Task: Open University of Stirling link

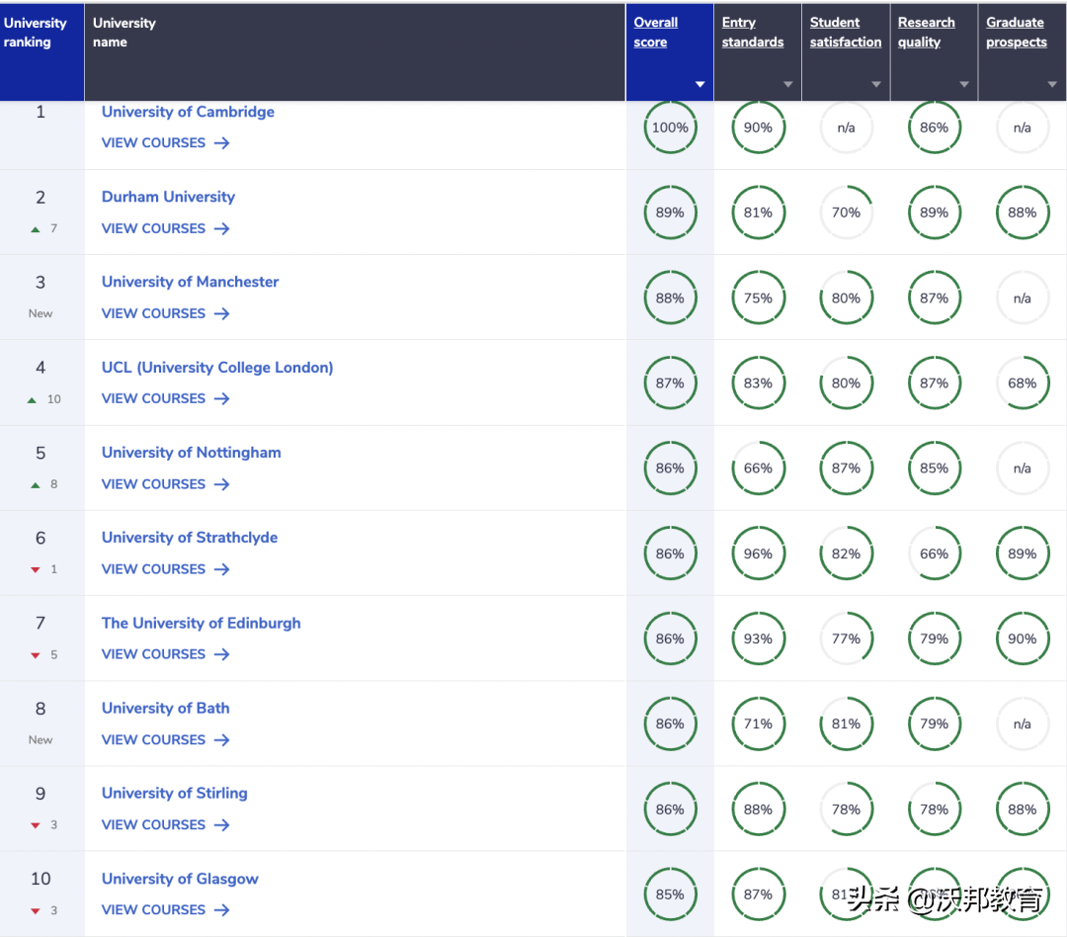Action: (x=174, y=794)
